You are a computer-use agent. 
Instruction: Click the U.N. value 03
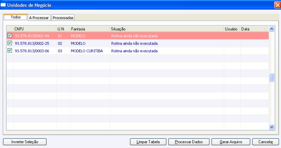(x=60, y=51)
